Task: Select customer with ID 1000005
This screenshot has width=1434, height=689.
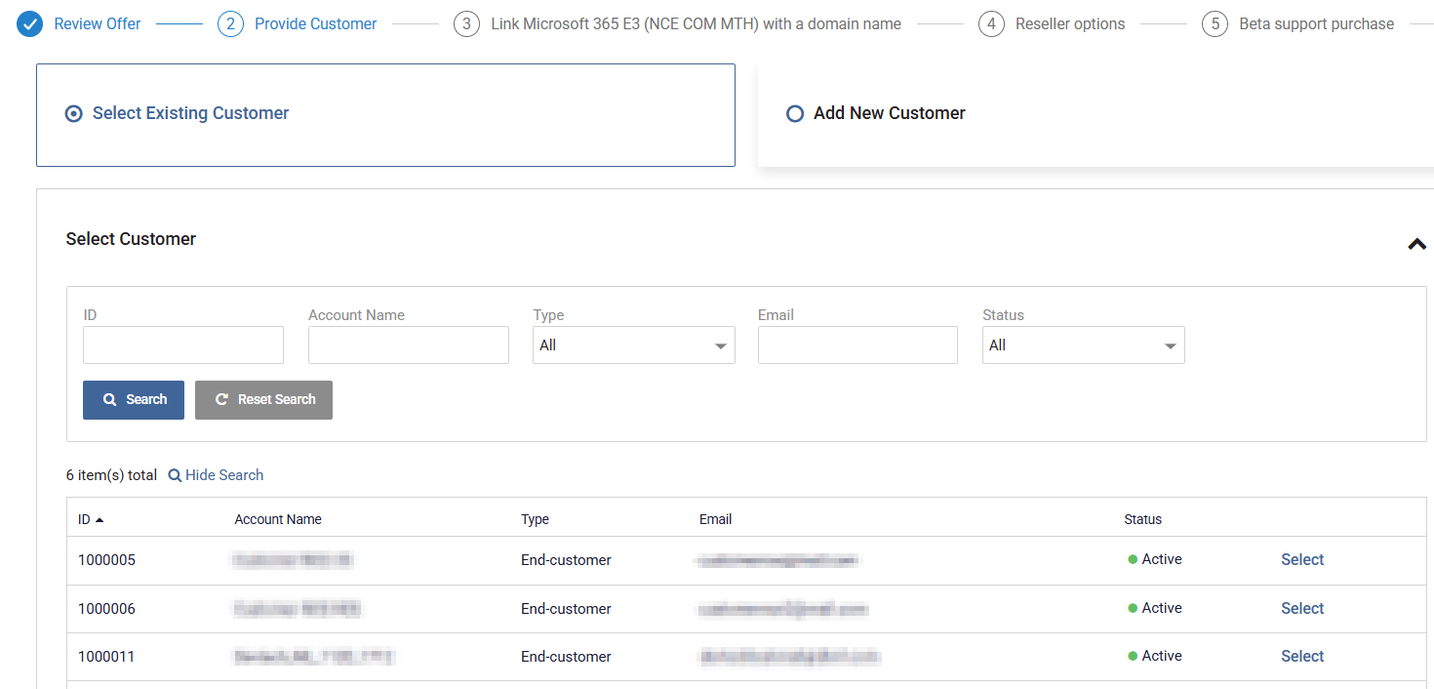Action: point(1301,560)
